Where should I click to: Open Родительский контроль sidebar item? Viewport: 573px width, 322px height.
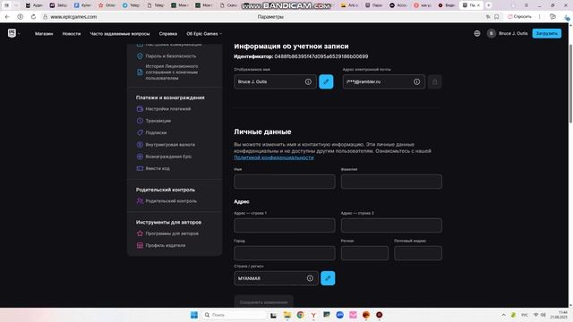click(167, 200)
